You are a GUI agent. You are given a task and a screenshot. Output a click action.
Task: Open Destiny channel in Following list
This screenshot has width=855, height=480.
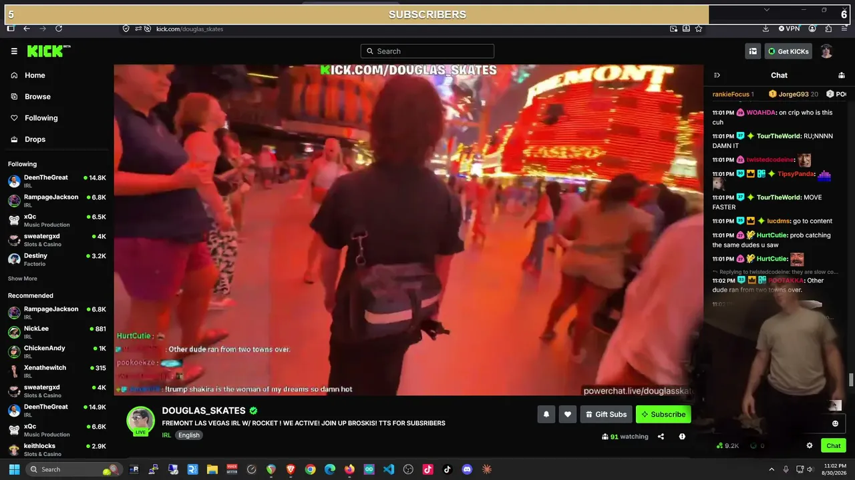[x=57, y=259]
